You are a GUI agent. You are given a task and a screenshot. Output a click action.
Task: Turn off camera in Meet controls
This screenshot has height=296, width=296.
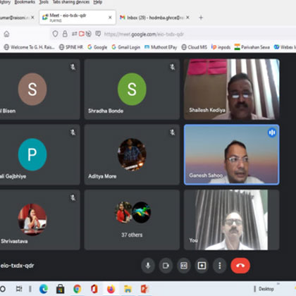(166, 266)
